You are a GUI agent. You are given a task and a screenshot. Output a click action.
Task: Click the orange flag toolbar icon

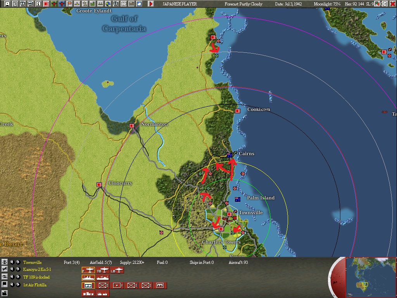tap(70, 4)
